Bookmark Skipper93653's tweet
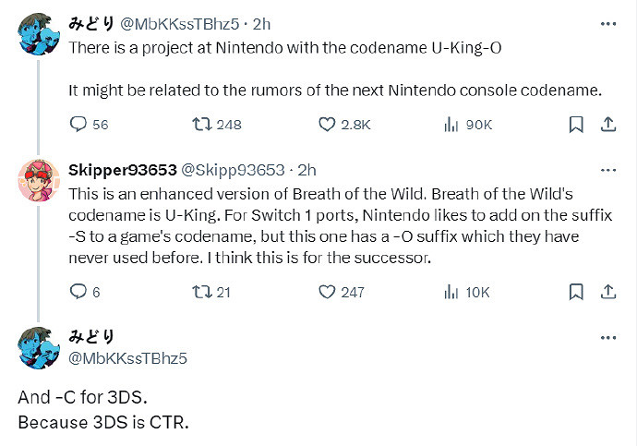 (x=575, y=292)
